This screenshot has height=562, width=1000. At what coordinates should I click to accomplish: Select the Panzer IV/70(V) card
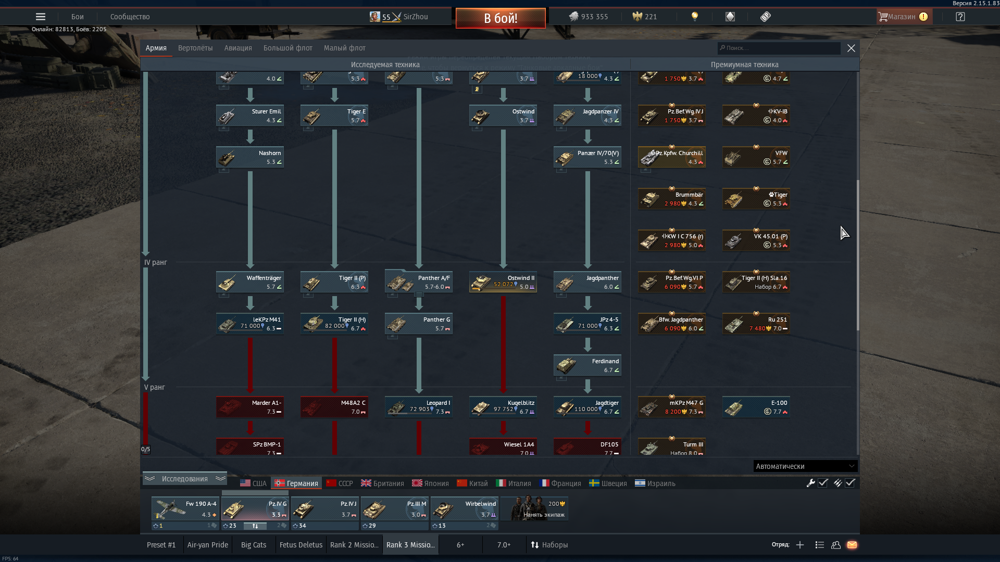point(587,157)
